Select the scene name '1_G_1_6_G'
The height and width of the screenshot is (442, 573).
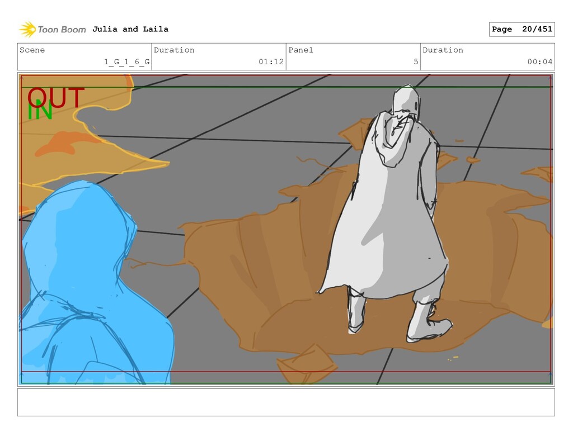click(x=127, y=61)
